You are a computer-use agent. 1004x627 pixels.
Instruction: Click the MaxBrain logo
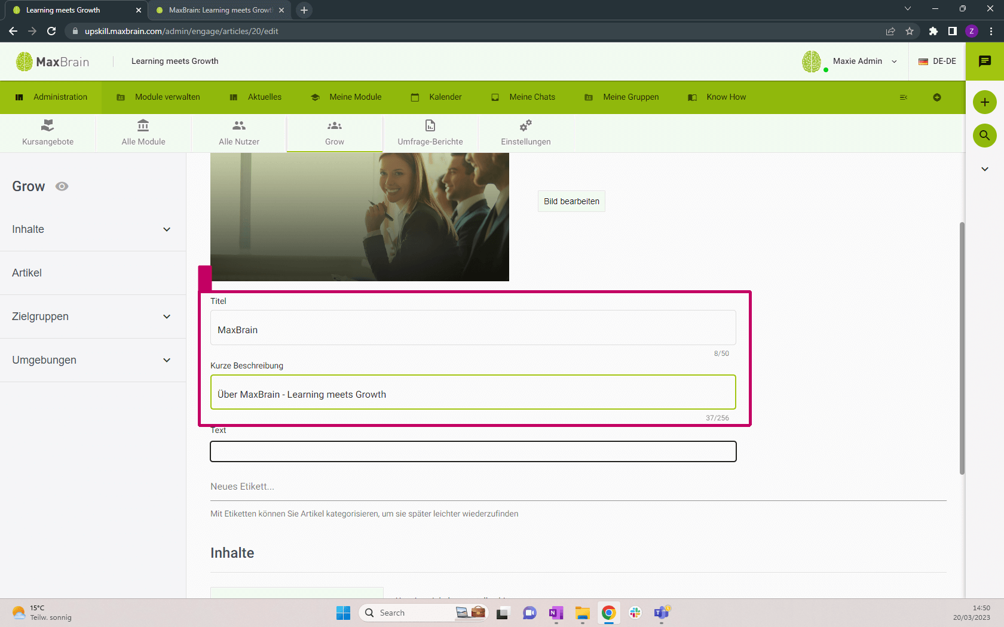(53, 62)
